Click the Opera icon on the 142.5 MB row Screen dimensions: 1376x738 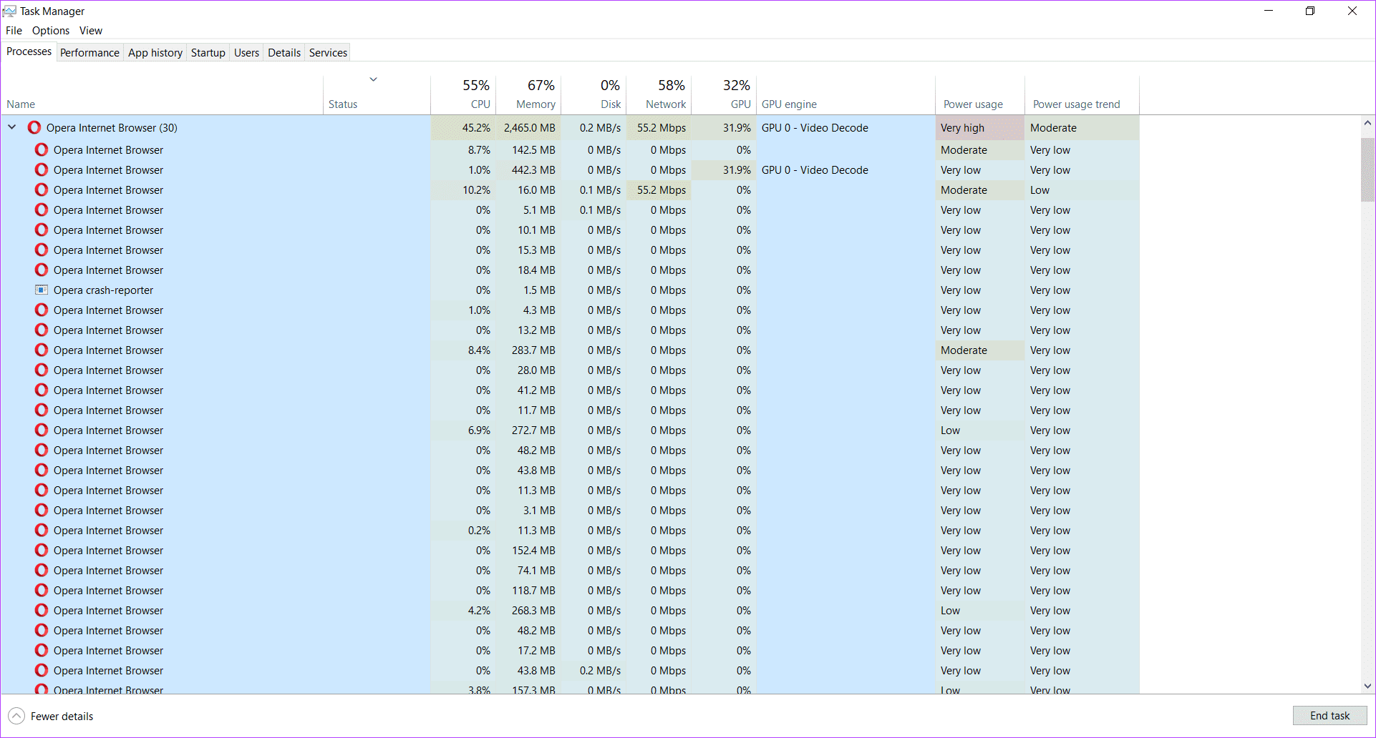42,149
